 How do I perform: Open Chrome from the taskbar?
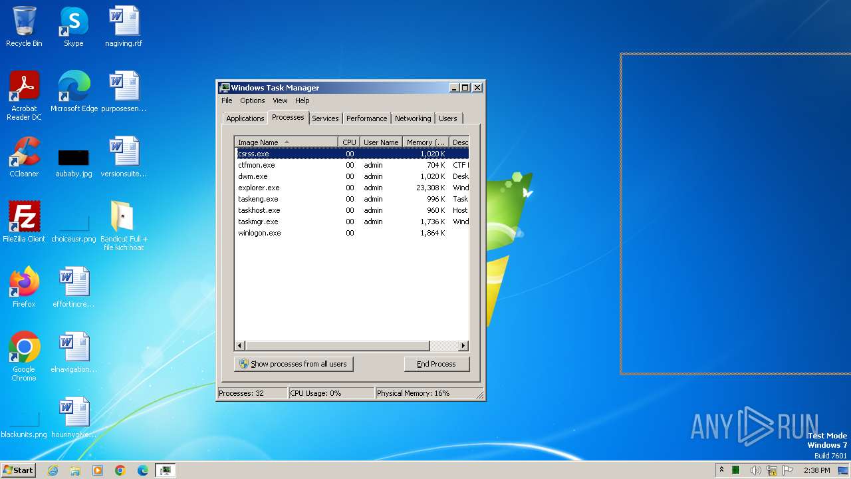click(x=120, y=470)
